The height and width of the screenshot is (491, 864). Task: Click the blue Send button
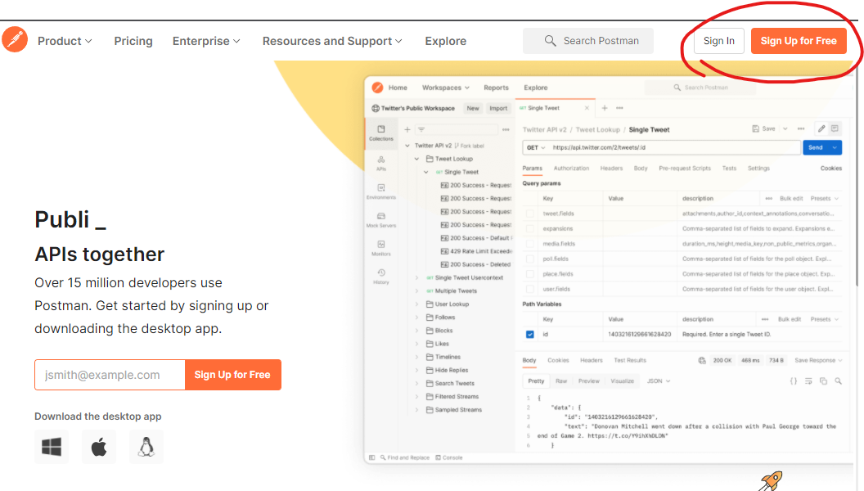[816, 147]
